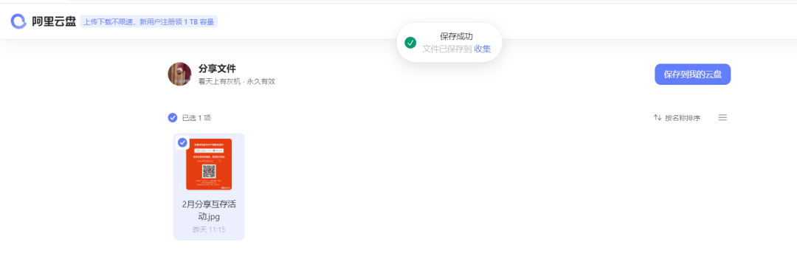The width and height of the screenshot is (797, 270).
Task: Click the 保存成功 toast message
Action: tap(457, 37)
